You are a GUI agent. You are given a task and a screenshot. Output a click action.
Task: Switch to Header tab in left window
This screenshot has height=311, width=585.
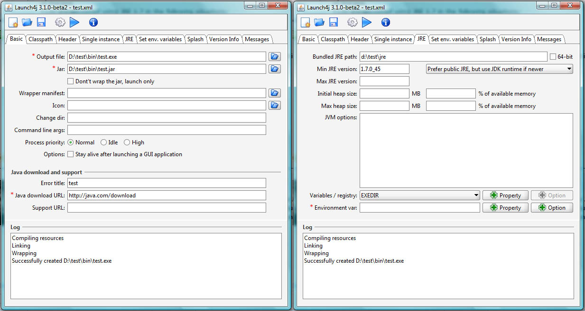coord(67,39)
